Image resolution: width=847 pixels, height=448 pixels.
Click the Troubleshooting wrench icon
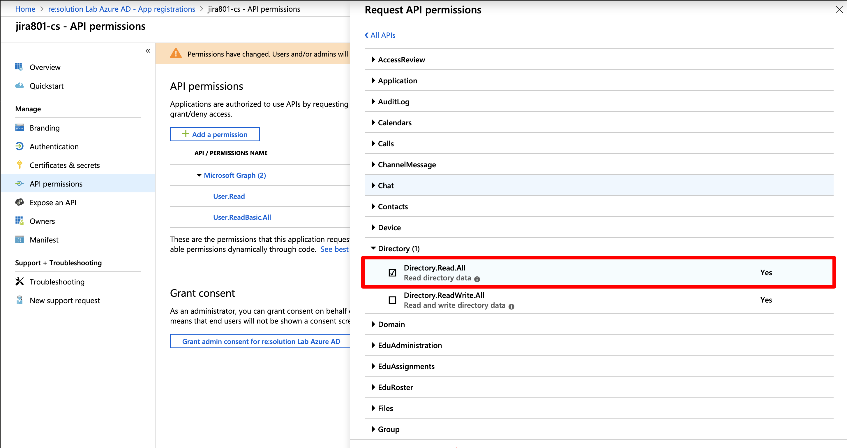(x=20, y=281)
